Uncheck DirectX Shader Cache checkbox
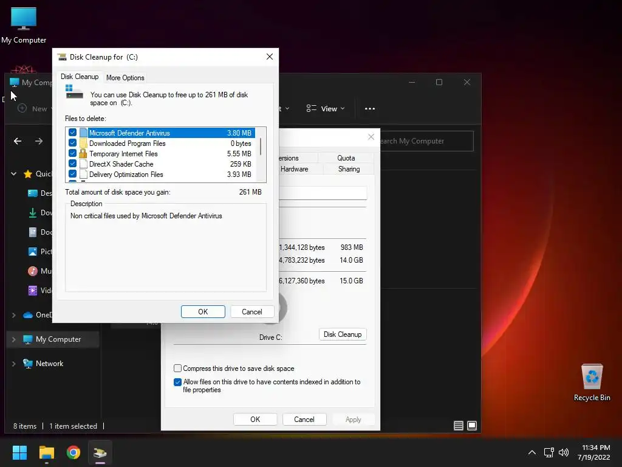The width and height of the screenshot is (622, 467). coord(73,163)
